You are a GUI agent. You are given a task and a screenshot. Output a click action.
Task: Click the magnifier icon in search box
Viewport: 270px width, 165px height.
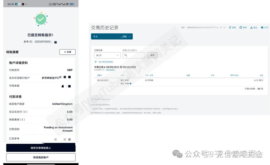coord(126,55)
